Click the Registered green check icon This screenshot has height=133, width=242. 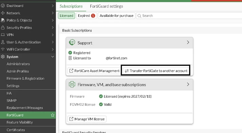[70, 53]
